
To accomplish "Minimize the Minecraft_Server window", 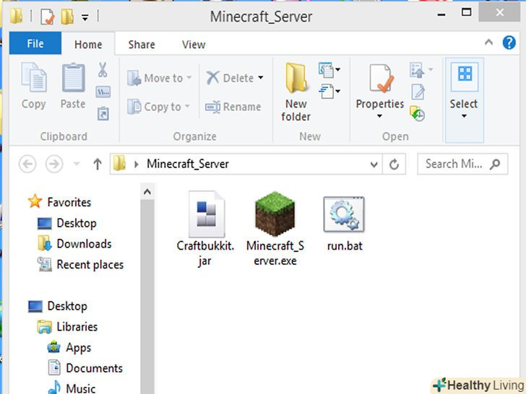I will pos(441,14).
